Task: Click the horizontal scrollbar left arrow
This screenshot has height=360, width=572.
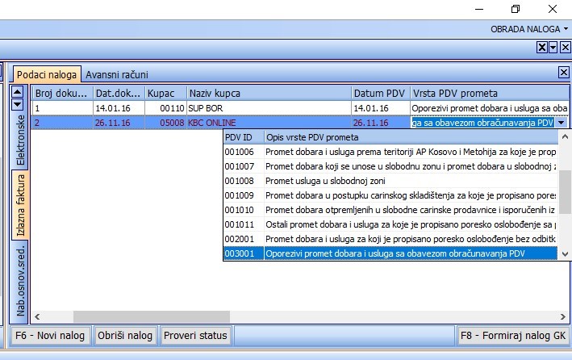Action: click(38, 316)
